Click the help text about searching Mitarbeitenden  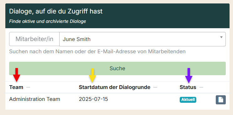(x=97, y=52)
